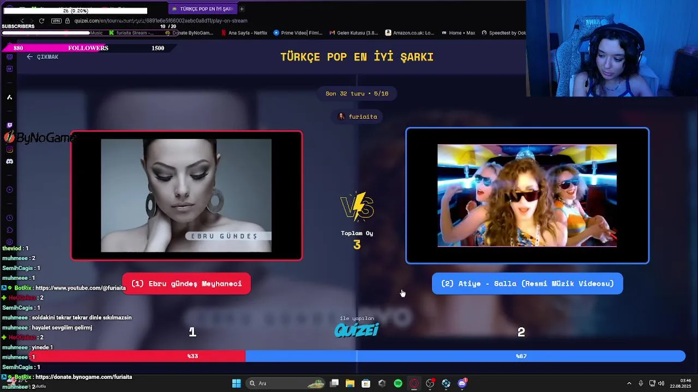Open Speedtest by Ookla bookmark
698x392 pixels.
pos(503,33)
